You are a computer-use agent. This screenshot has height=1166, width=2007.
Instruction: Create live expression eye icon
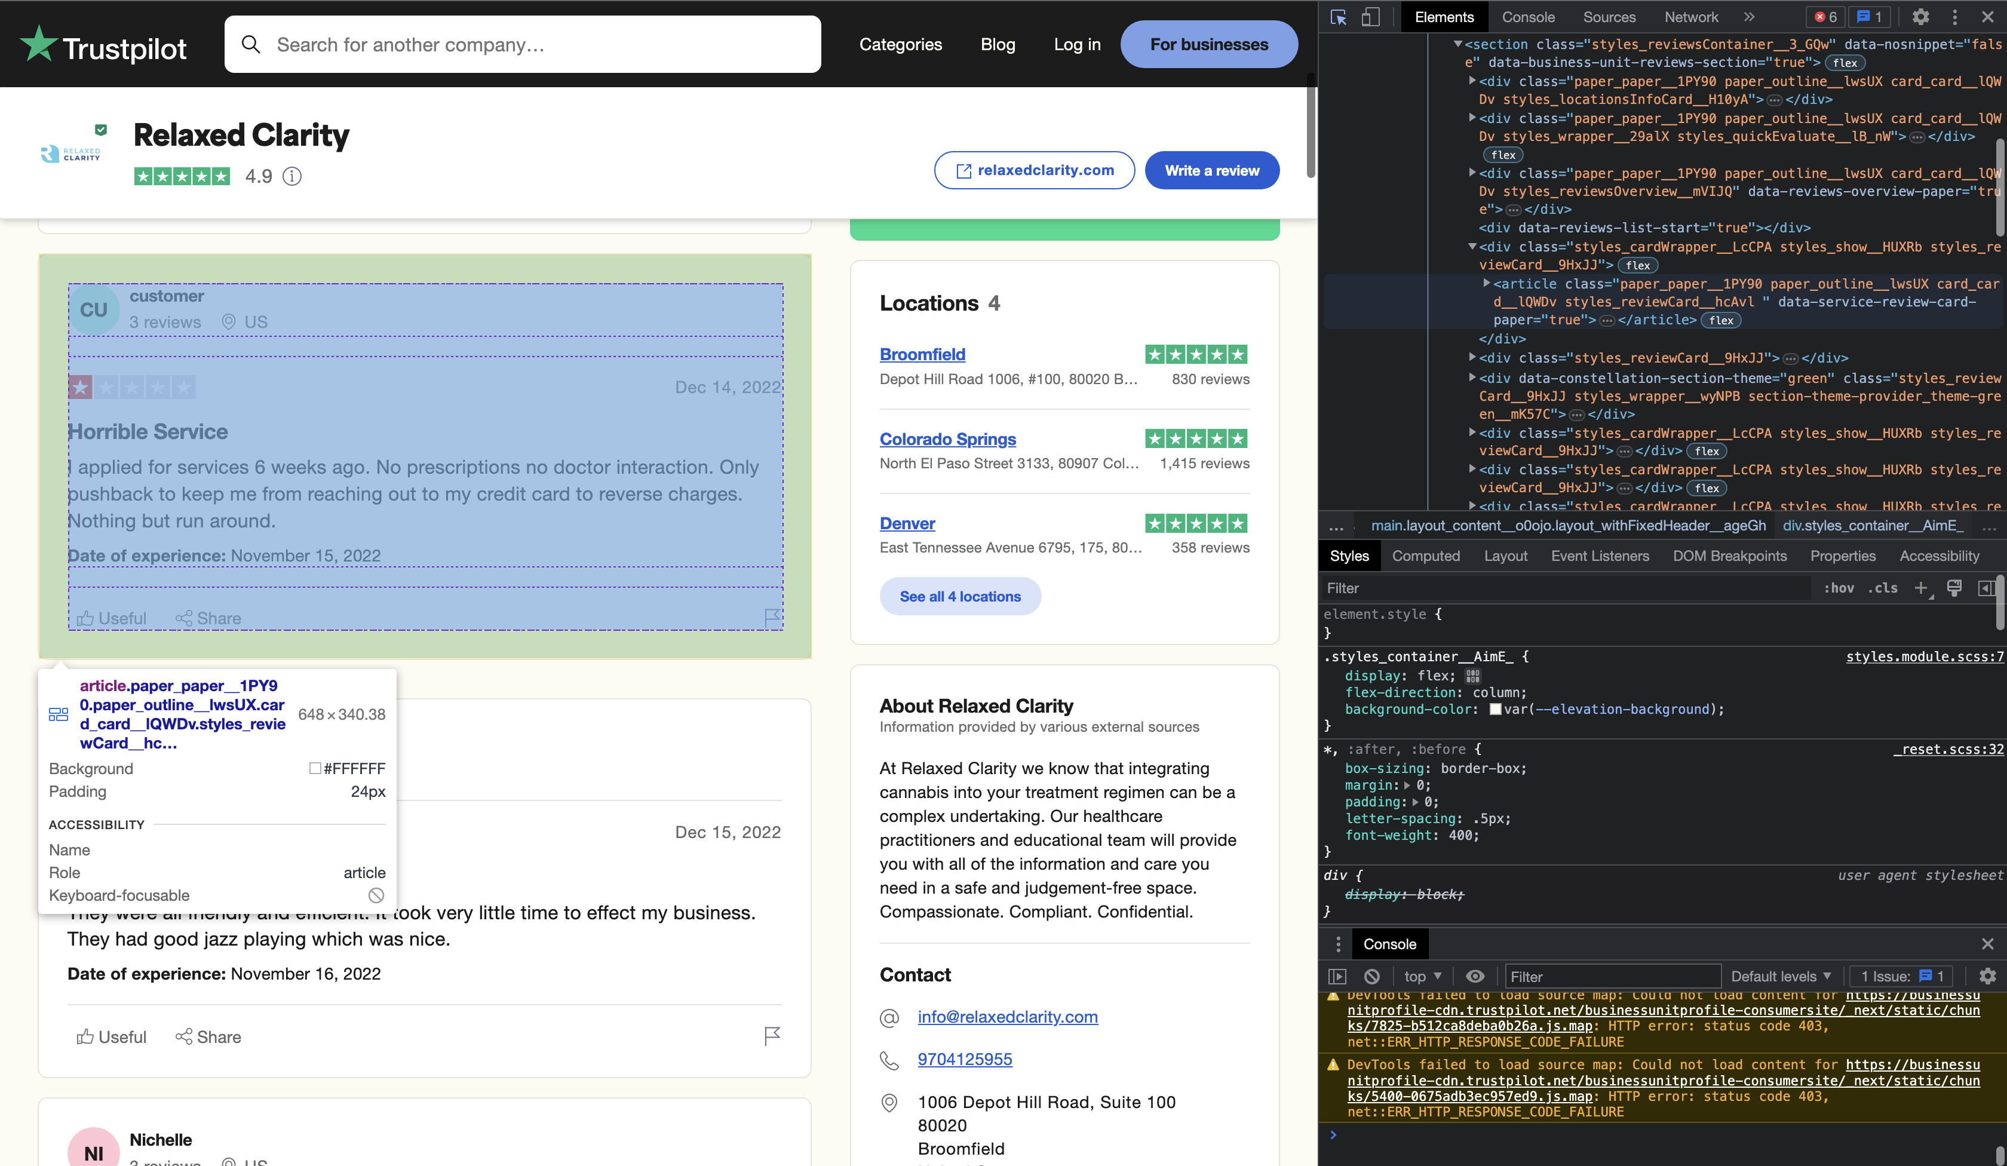pos(1475,975)
